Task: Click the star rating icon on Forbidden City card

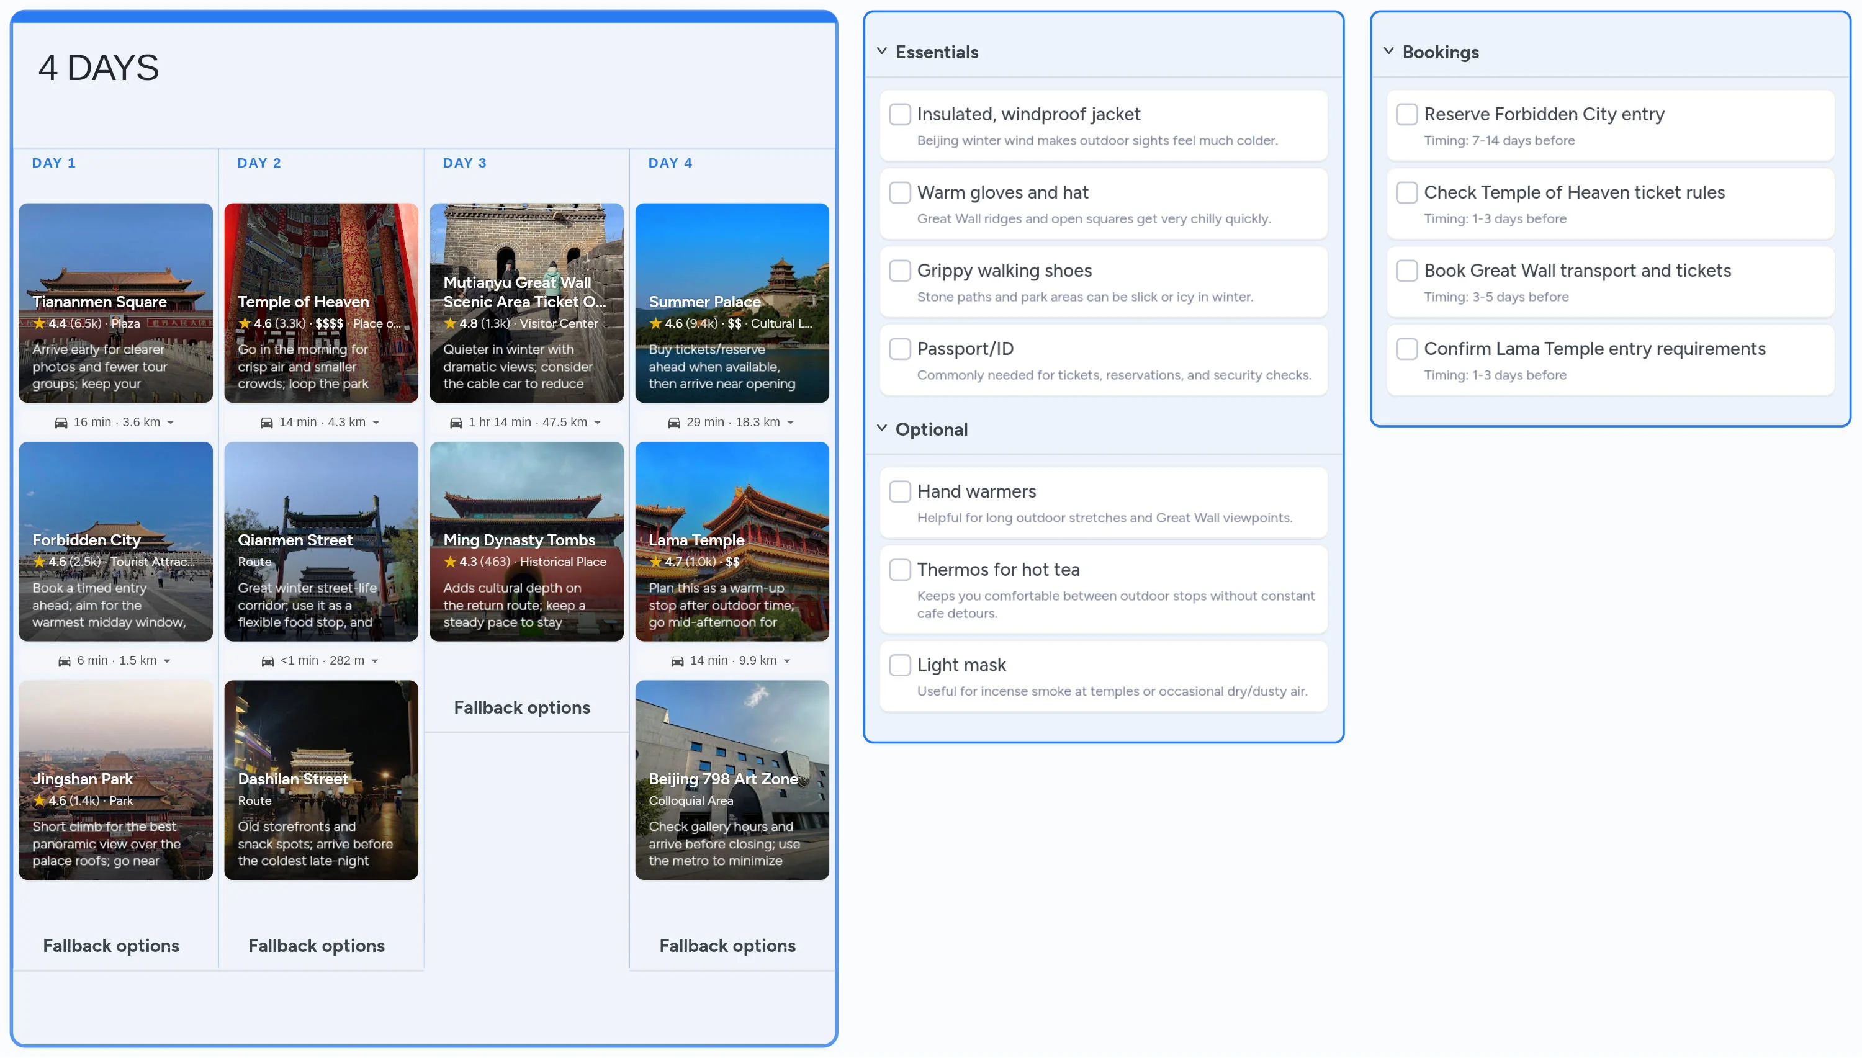Action: click(x=38, y=561)
